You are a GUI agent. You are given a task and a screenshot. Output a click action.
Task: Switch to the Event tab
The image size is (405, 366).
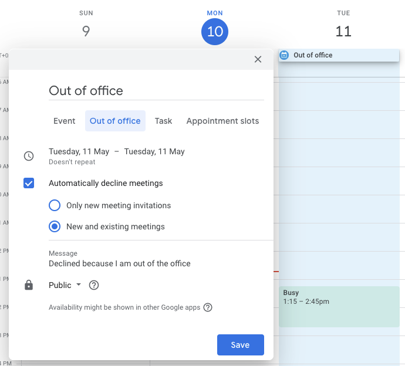pos(65,121)
